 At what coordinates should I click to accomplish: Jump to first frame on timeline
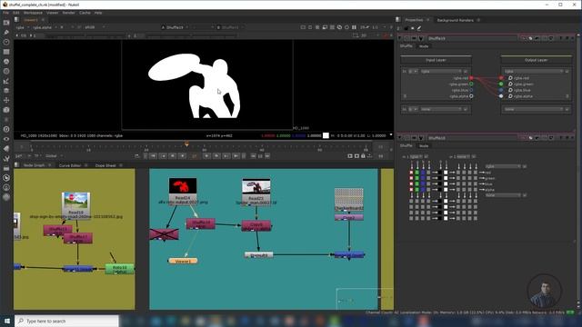click(x=153, y=156)
